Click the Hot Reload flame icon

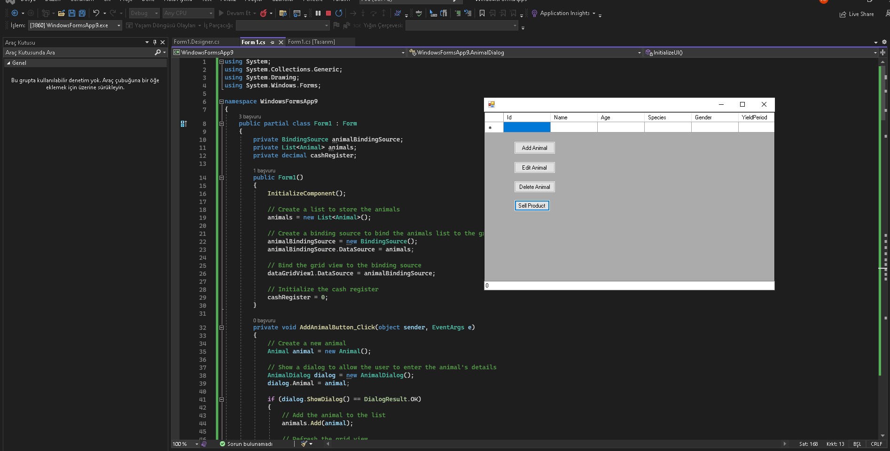[x=264, y=13]
